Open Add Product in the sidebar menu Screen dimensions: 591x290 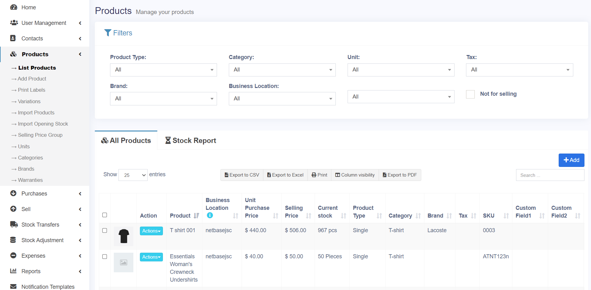pos(32,79)
